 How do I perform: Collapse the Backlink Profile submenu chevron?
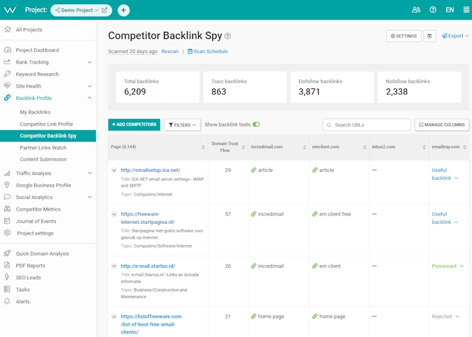tap(90, 98)
